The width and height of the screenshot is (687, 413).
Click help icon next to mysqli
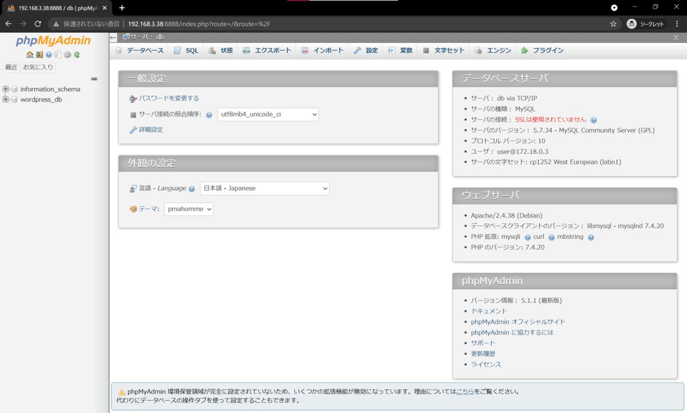528,237
